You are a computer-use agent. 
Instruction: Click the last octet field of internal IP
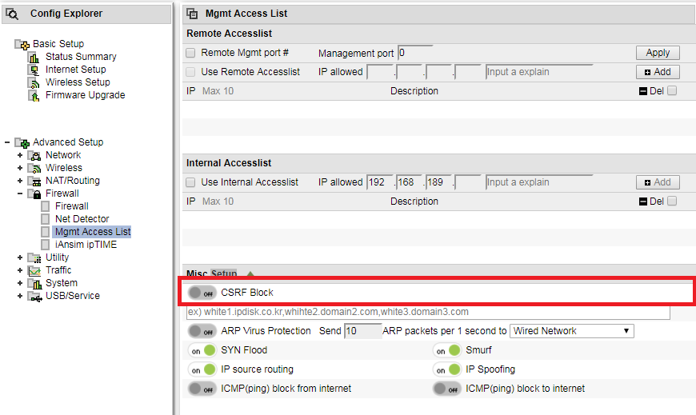(x=468, y=182)
